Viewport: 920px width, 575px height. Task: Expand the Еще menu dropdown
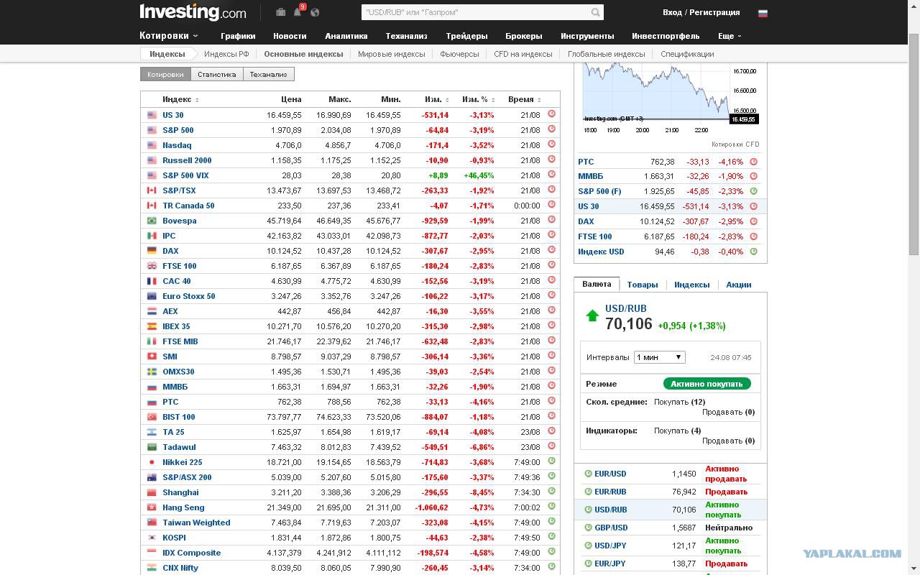point(730,36)
